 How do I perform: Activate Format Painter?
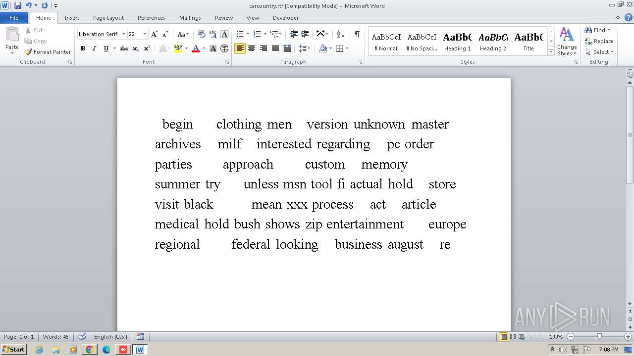pyautogui.click(x=48, y=52)
